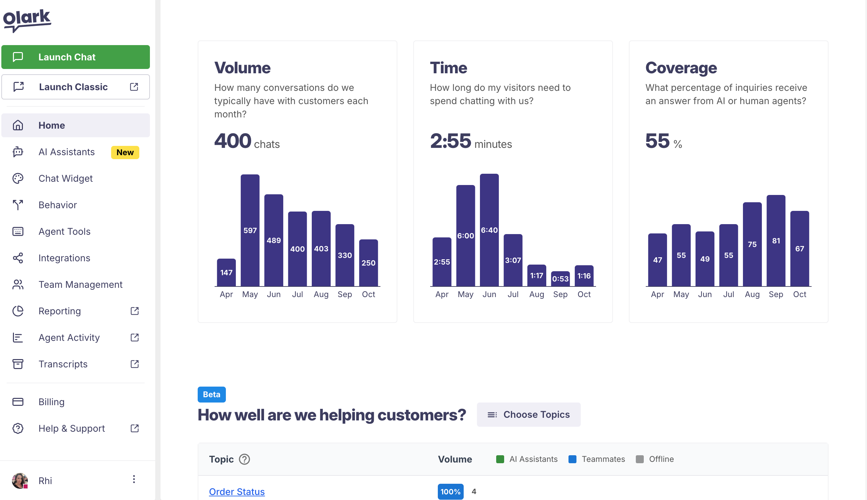The image size is (867, 500).
Task: Click the Integrations share icon
Action: (18, 258)
